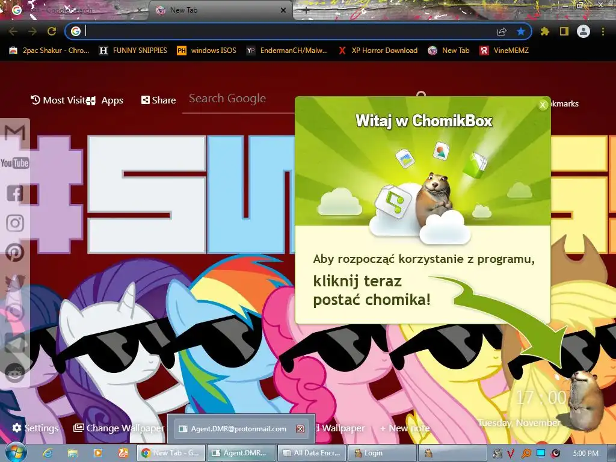This screenshot has height=462, width=616.
Task: Click the blue monitor tray icon
Action: tap(541, 454)
